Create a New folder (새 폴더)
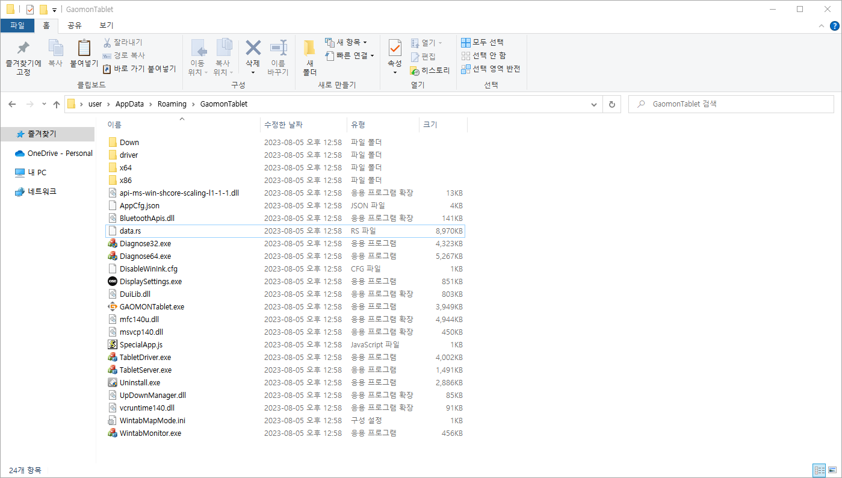Viewport: 842px width, 478px height. coord(309,57)
